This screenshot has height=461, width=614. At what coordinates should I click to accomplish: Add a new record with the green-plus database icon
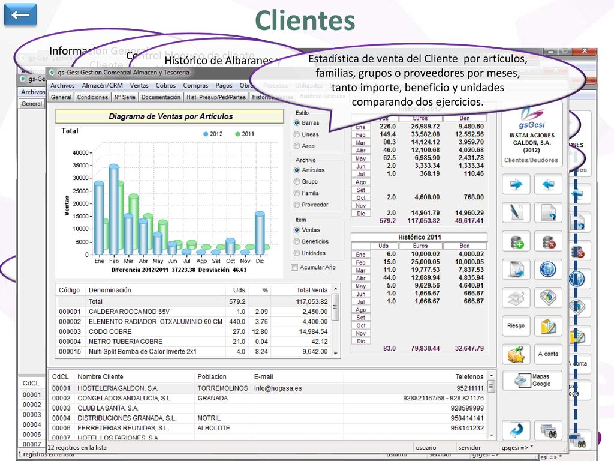click(x=516, y=241)
